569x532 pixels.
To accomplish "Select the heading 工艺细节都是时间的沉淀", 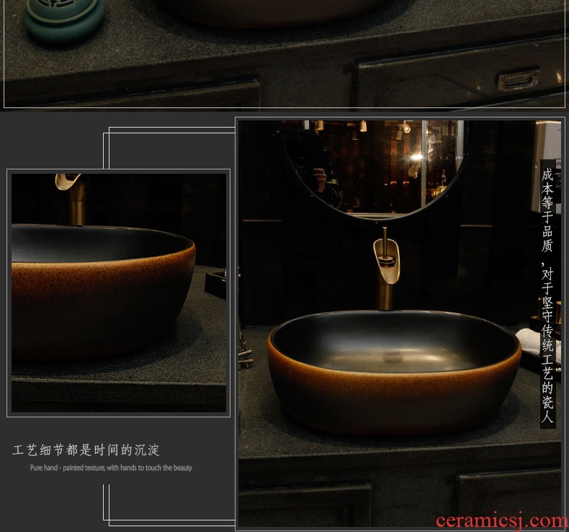I will pyautogui.click(x=86, y=451).
